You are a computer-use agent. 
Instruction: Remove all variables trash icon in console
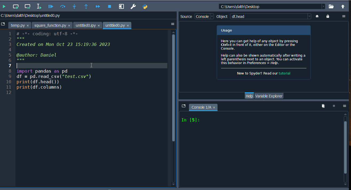[323, 106]
